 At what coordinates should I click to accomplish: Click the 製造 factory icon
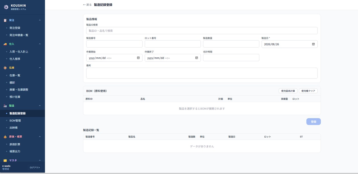point(5,106)
